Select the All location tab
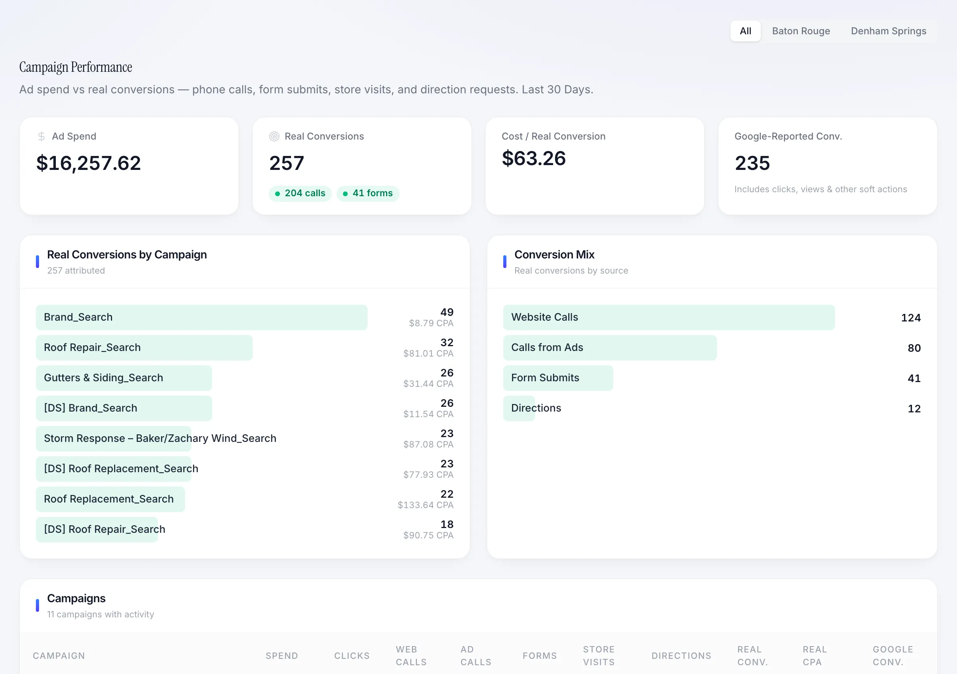The image size is (957, 674). pyautogui.click(x=745, y=31)
